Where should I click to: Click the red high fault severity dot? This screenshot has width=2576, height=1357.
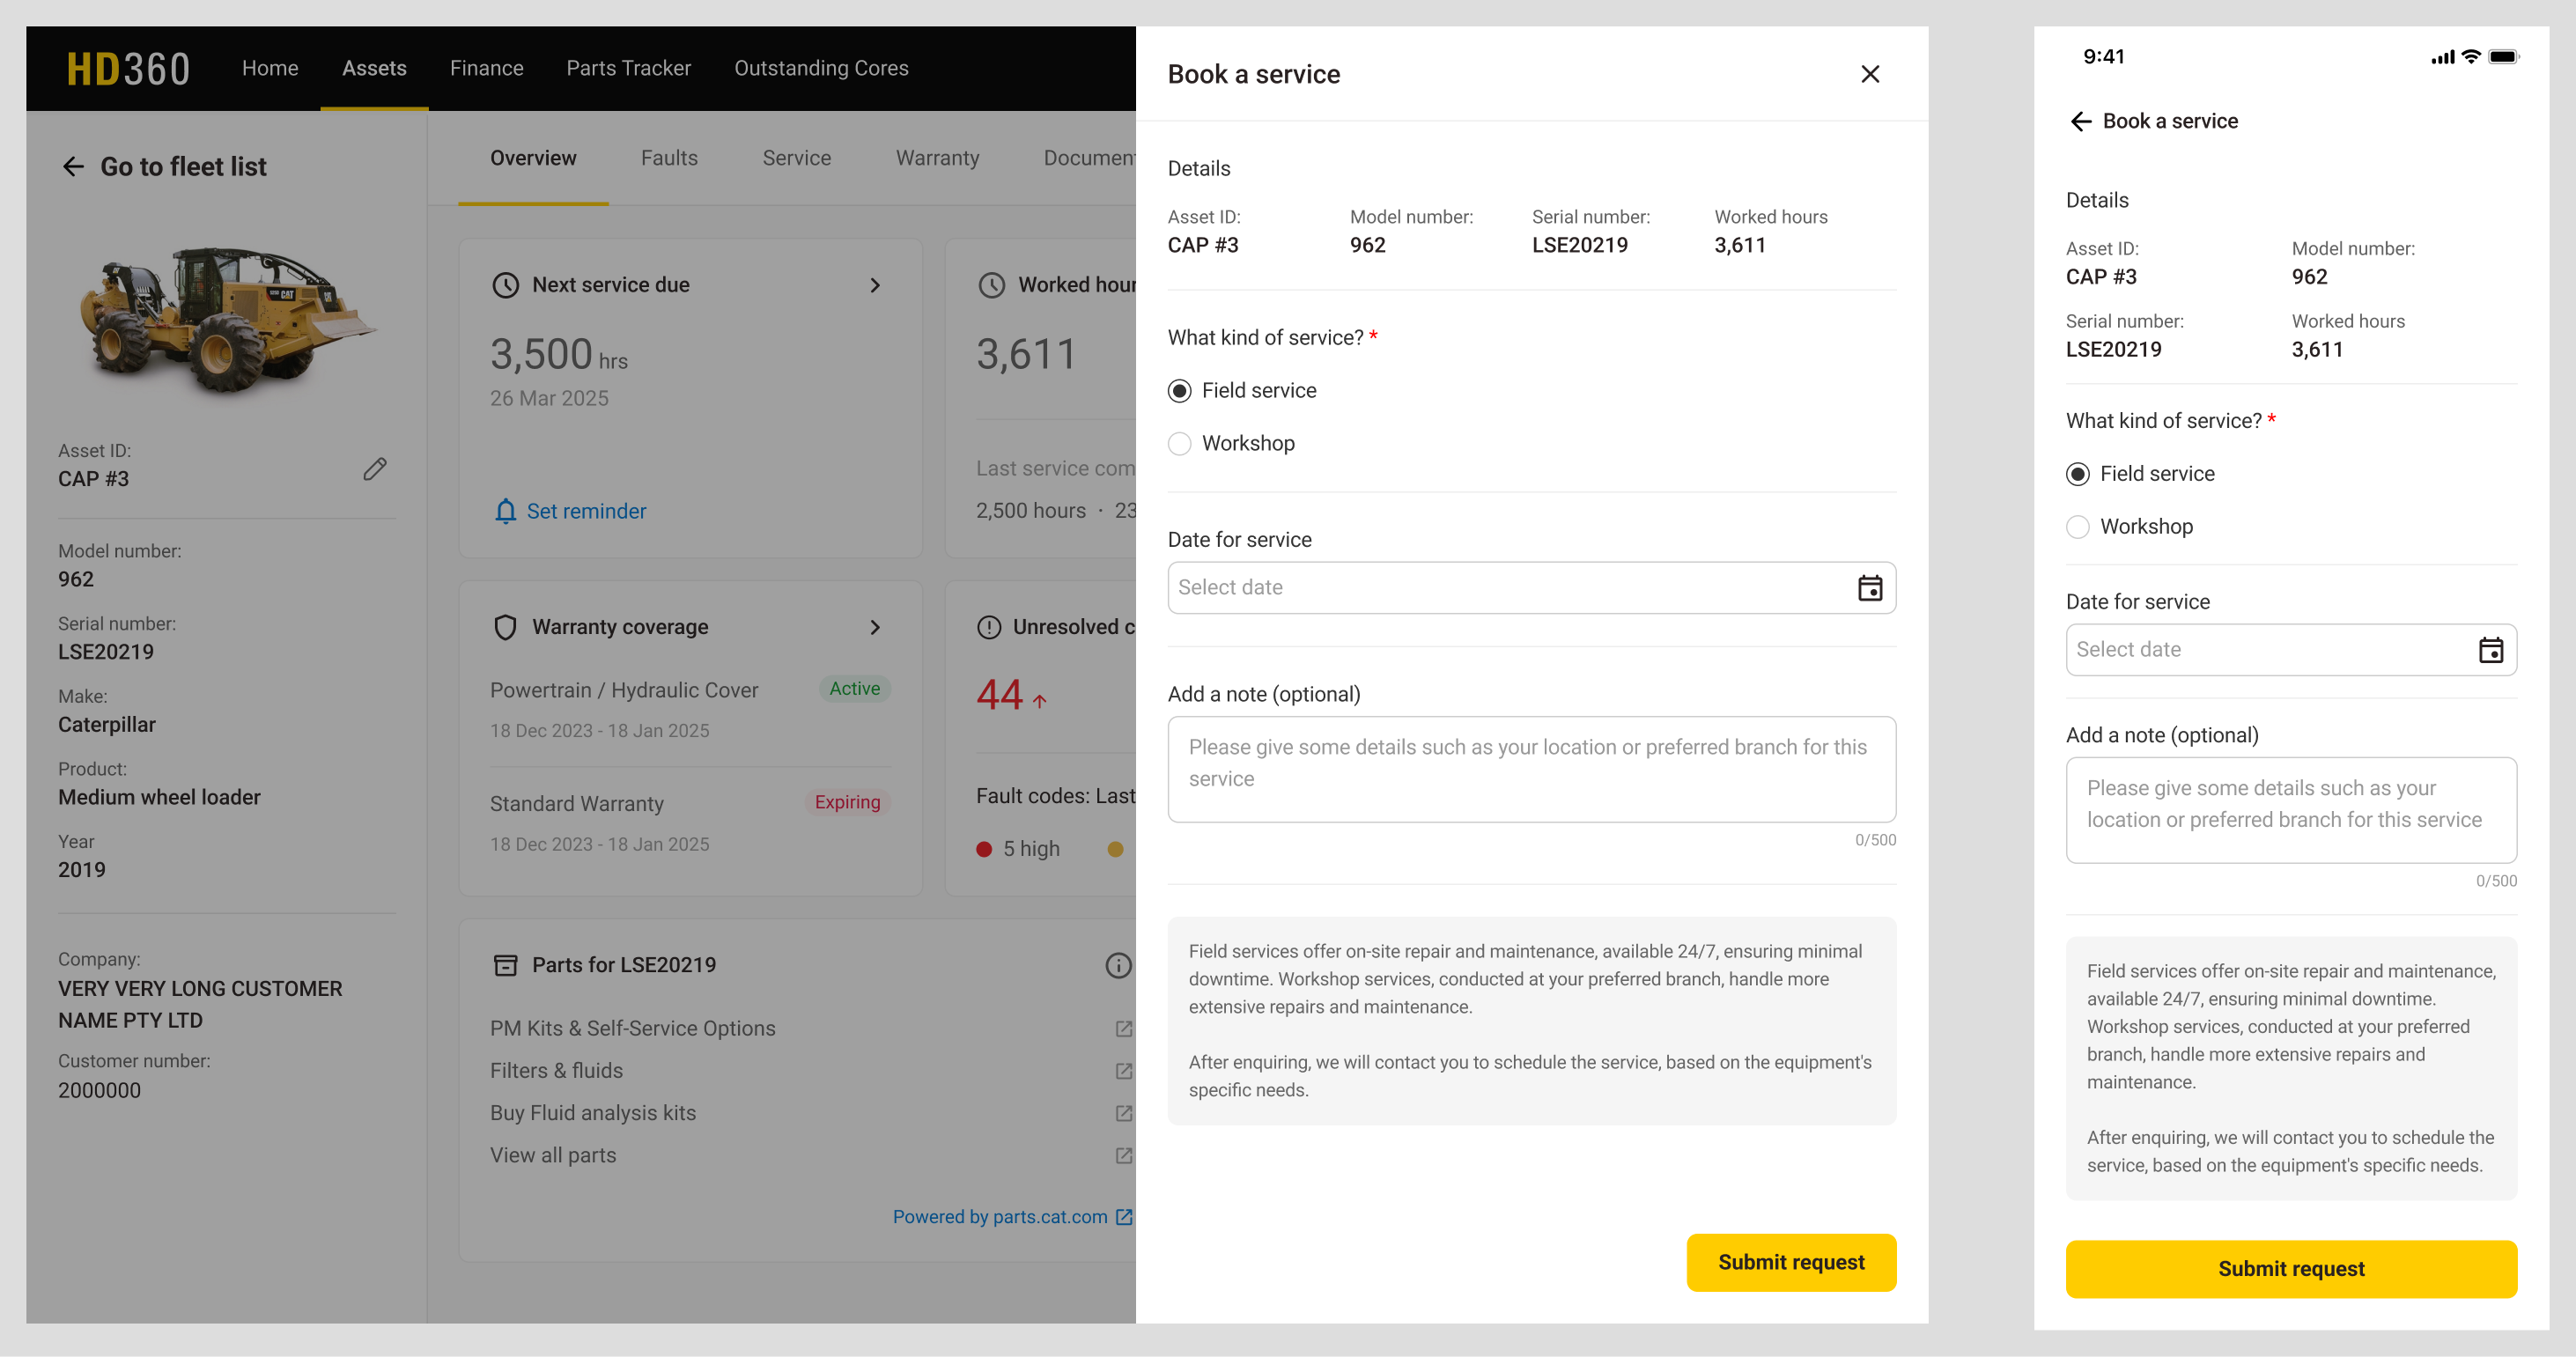pos(984,849)
